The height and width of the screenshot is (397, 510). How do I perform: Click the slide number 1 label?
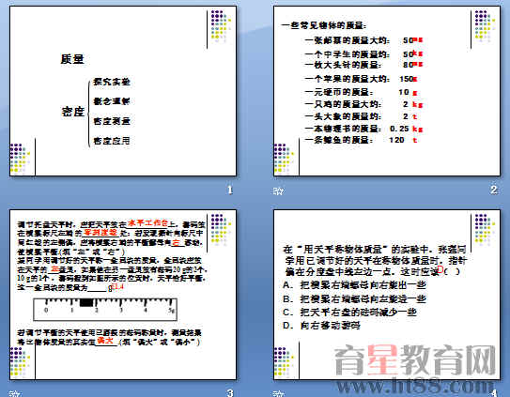(230, 190)
